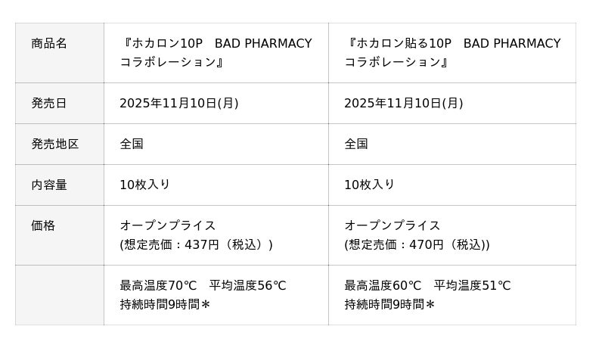Click the 『ホカロン10P BAD PHARMACY product name
This screenshot has width=605, height=348.
(216, 44)
